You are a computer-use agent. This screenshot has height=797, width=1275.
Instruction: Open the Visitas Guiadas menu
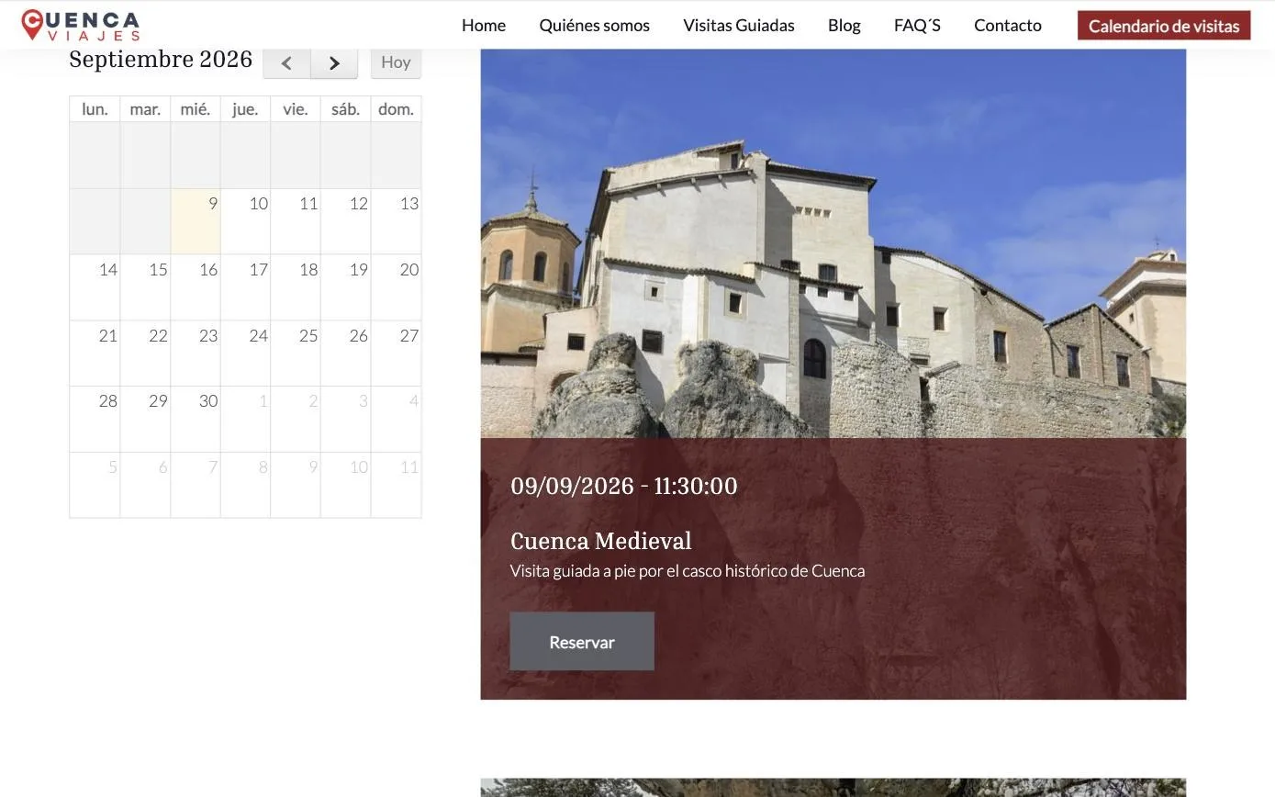click(x=739, y=25)
